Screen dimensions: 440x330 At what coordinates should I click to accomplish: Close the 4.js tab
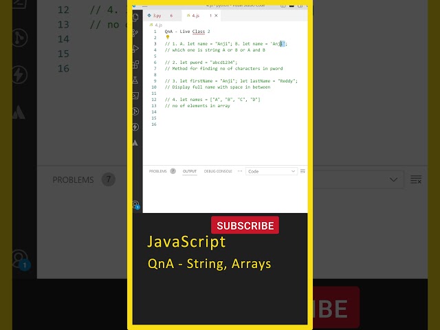point(216,16)
